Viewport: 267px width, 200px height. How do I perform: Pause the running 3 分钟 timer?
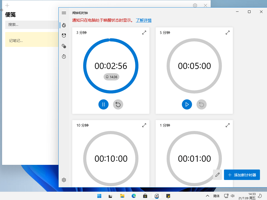click(x=104, y=104)
